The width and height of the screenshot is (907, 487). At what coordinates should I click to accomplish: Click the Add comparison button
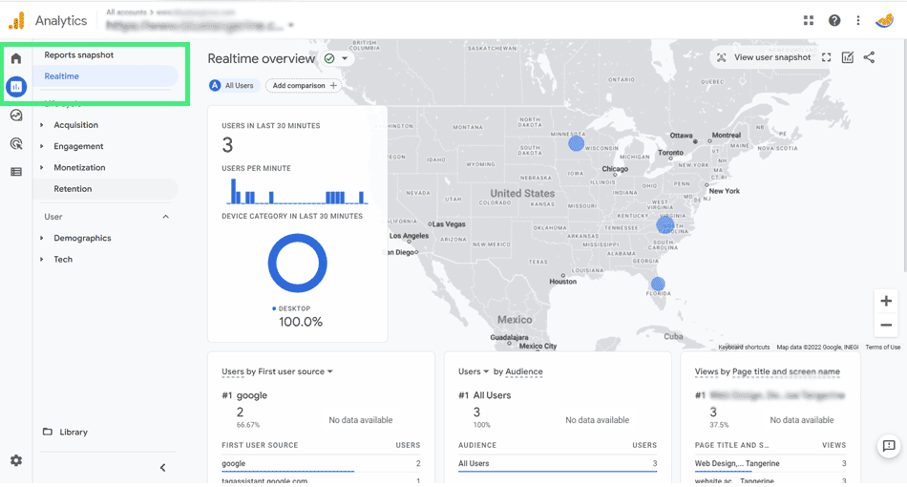tap(305, 86)
